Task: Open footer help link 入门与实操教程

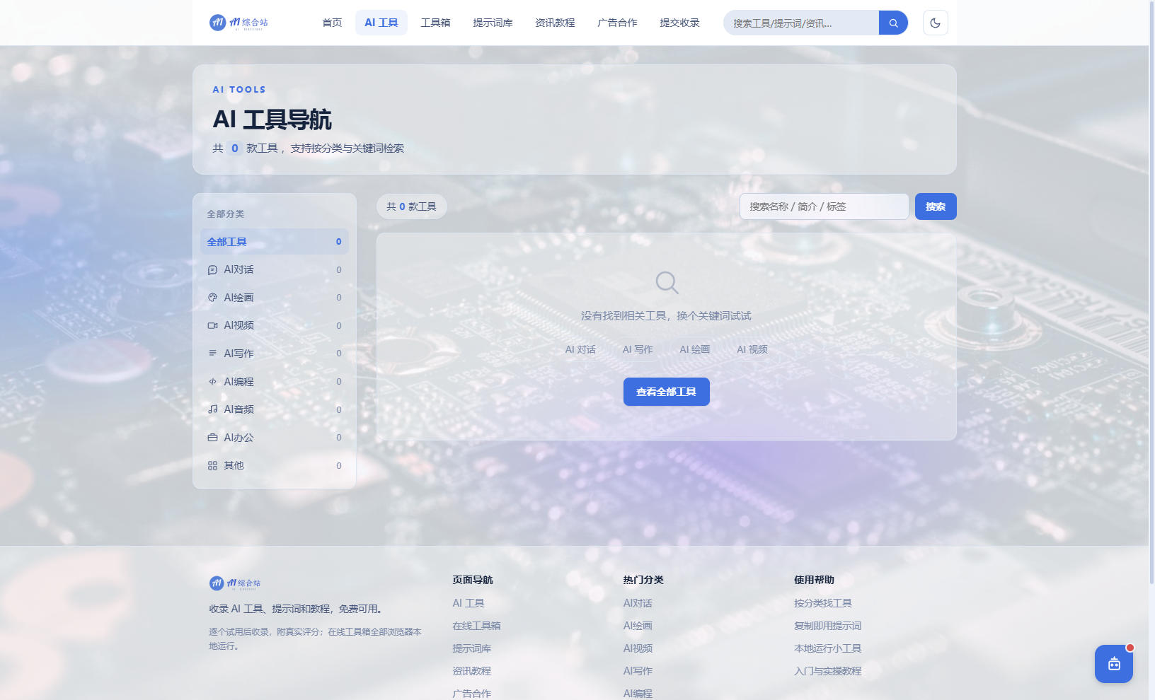Action: point(827,671)
